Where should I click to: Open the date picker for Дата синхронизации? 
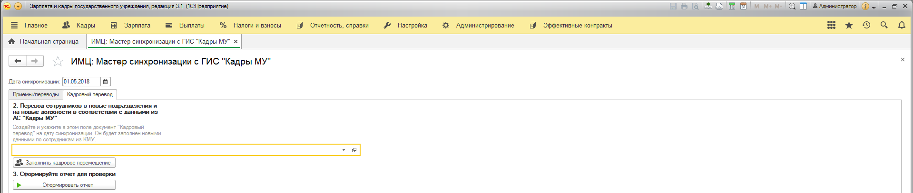tap(106, 82)
